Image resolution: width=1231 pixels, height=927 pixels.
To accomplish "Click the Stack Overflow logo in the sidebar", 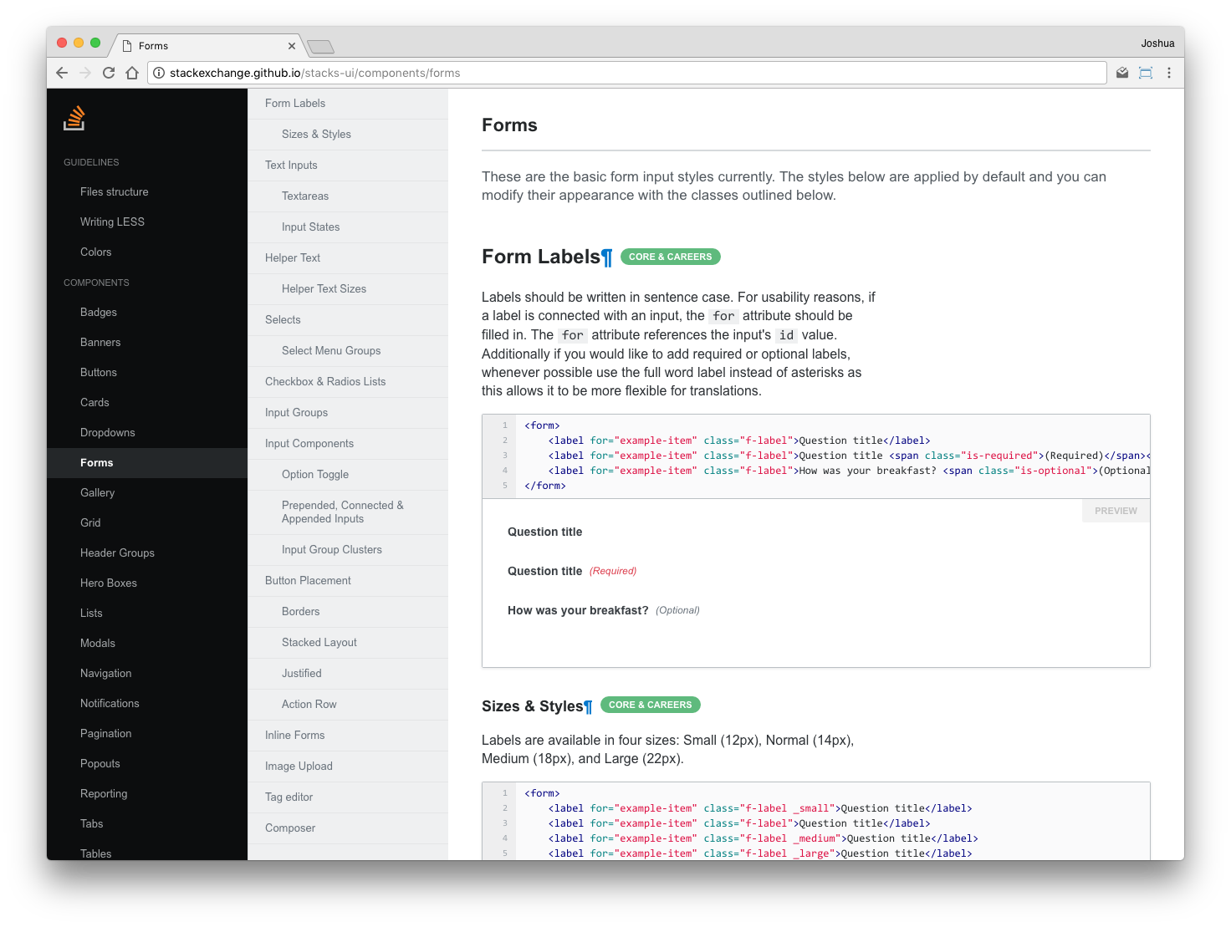I will 74,118.
